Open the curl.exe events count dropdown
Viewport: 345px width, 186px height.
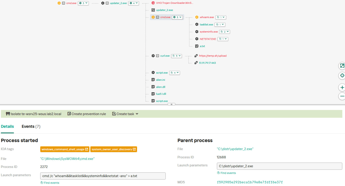pos(177,56)
